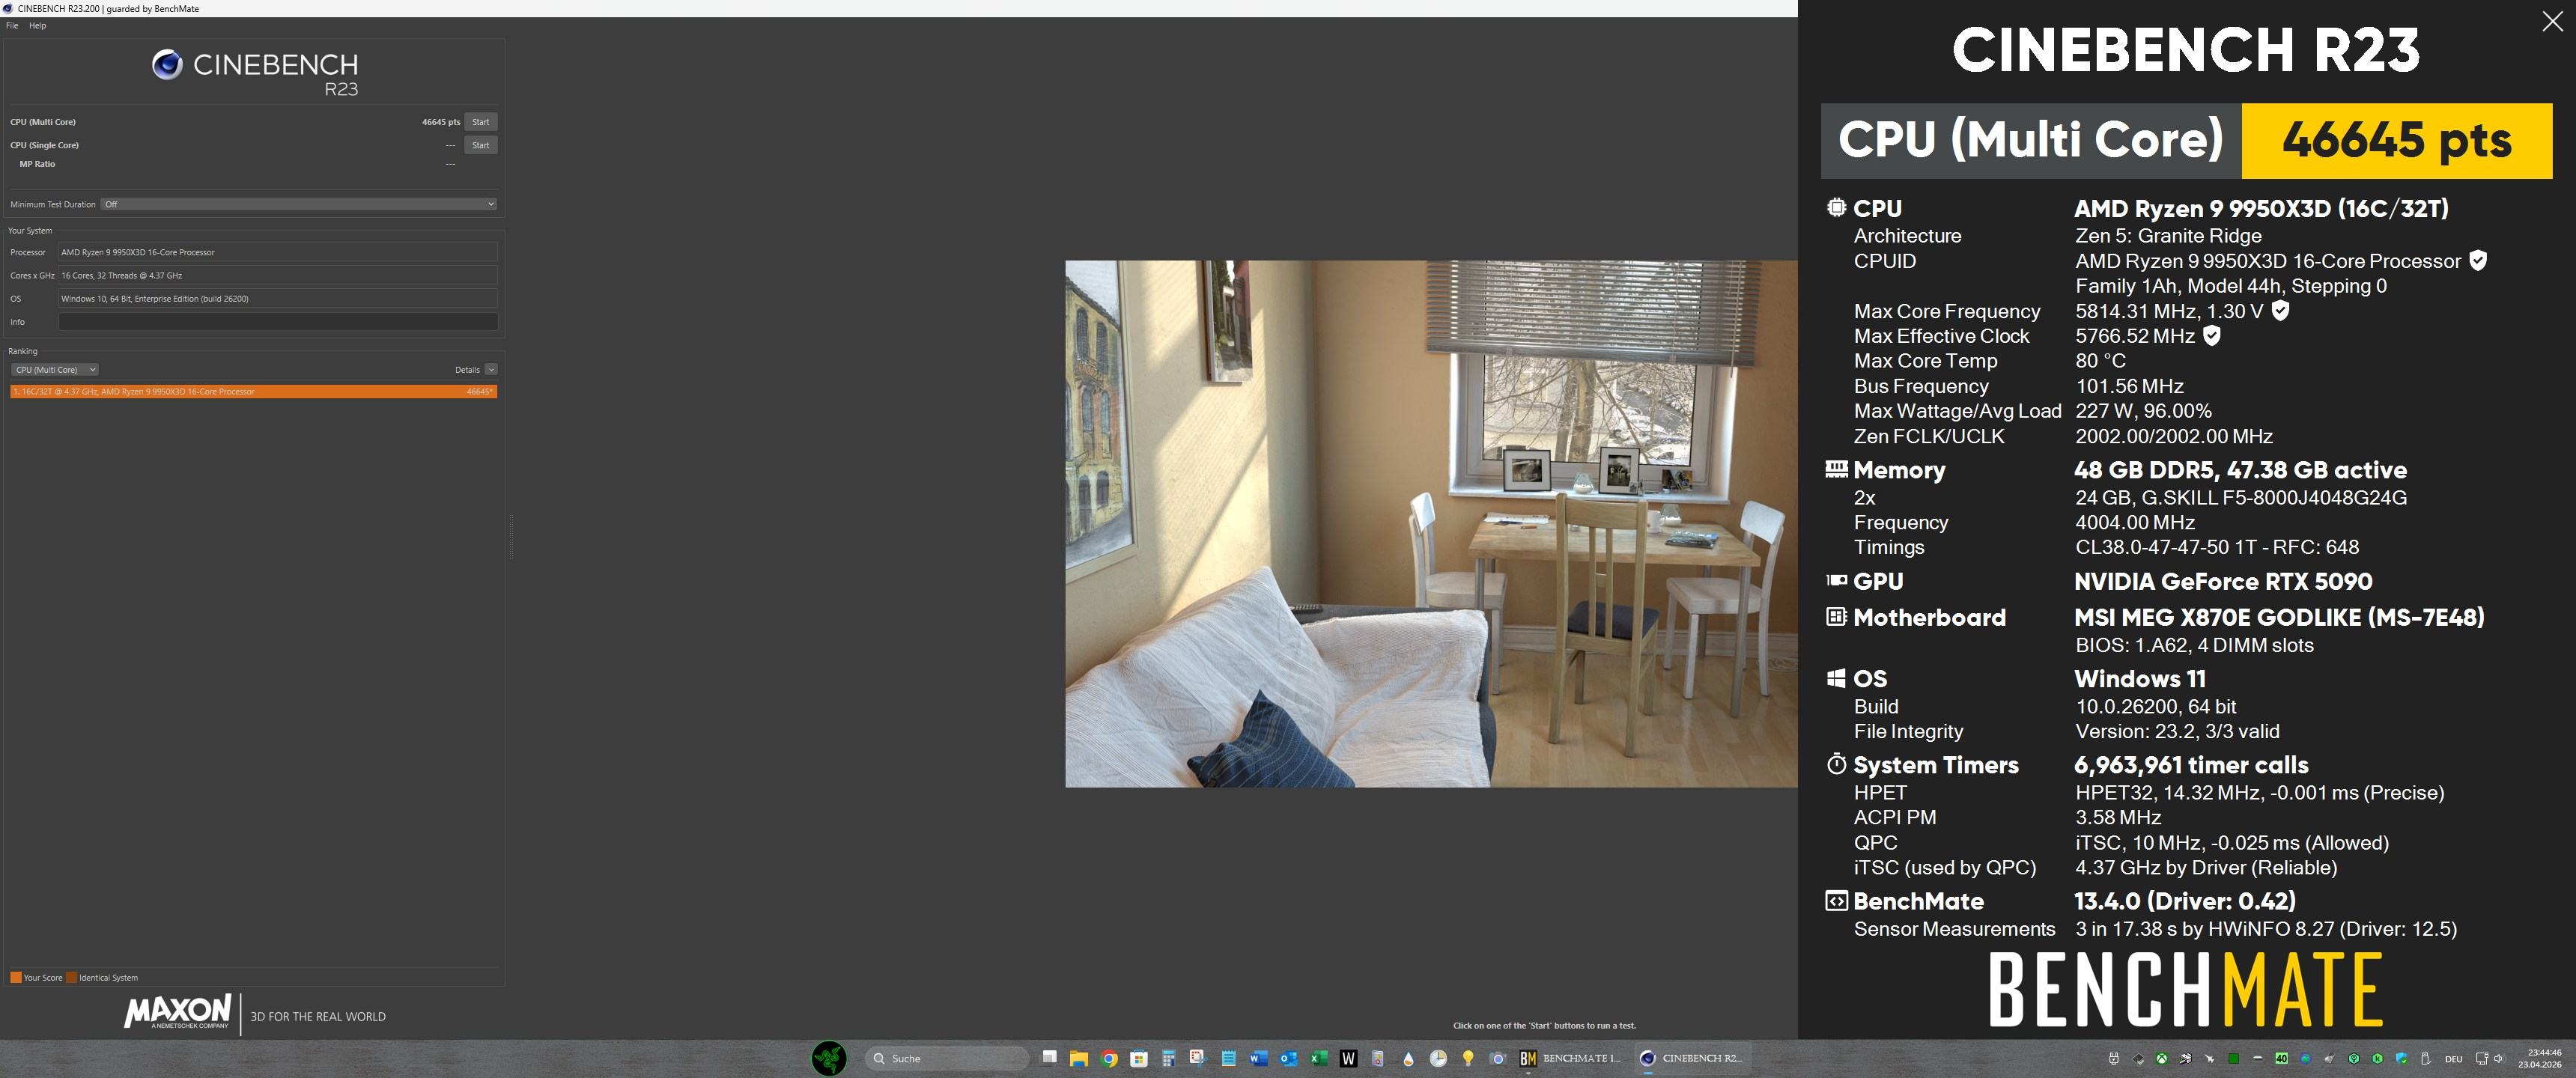2576x1078 pixels.
Task: Click the Snipping Tool taskbar icon
Action: pos(1197,1058)
